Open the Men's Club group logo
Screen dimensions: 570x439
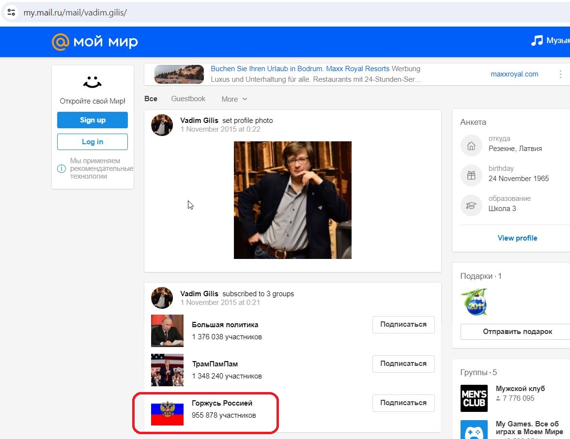click(x=474, y=398)
